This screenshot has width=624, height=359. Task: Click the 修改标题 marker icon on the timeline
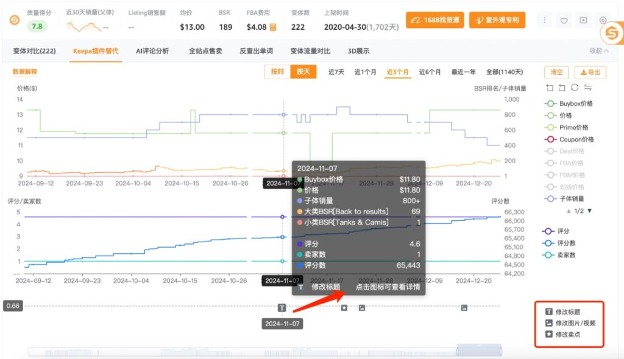(x=281, y=308)
